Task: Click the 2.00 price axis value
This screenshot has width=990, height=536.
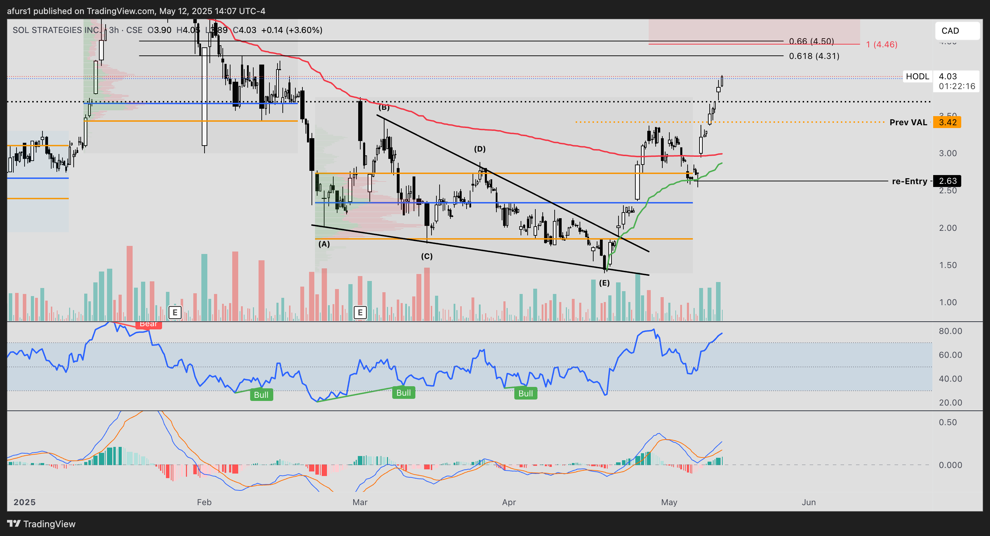Action: tap(948, 228)
